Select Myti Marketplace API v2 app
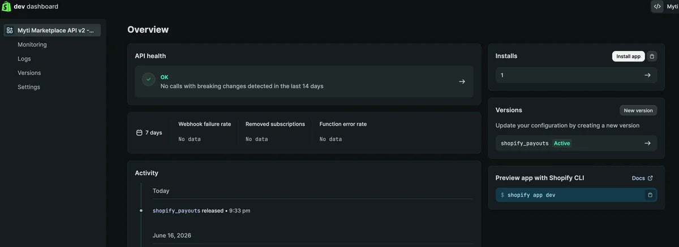 53,31
